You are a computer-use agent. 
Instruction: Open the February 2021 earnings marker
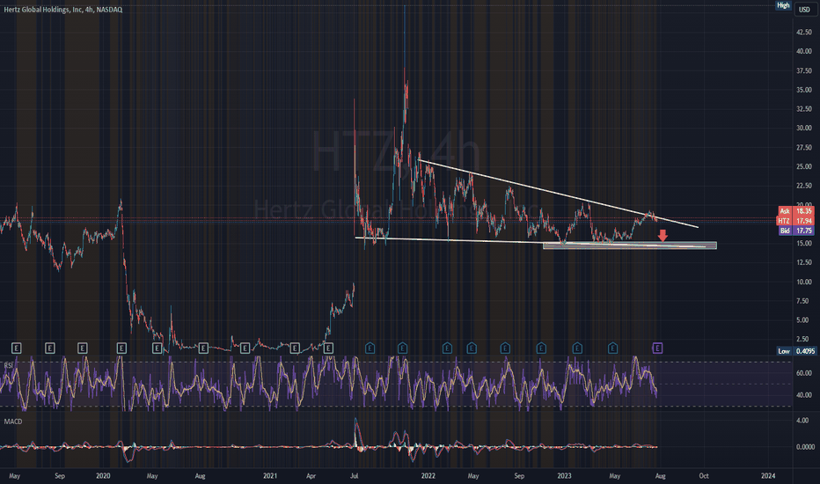[295, 348]
